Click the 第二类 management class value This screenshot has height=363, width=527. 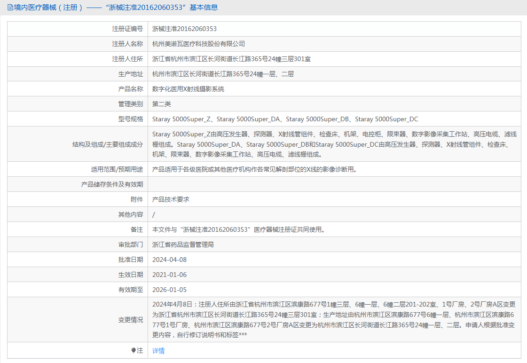pos(162,104)
